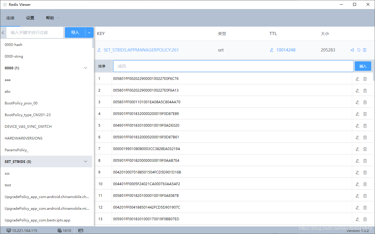Image resolution: width=375 pixels, height=234 pixels.
Task: Click the 10.221.164.115 server address
Action: 25,230
